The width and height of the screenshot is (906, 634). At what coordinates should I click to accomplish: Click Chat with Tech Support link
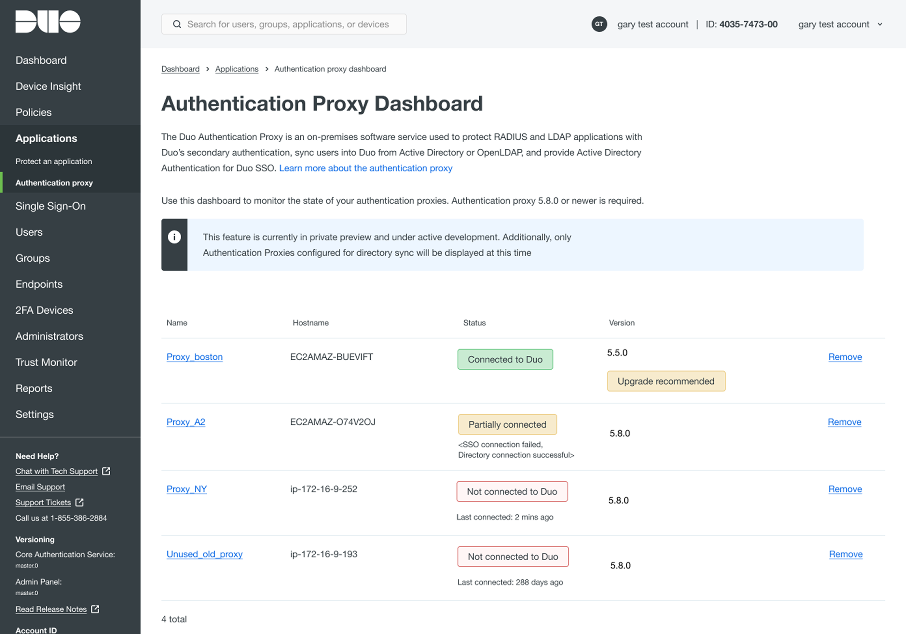click(56, 471)
